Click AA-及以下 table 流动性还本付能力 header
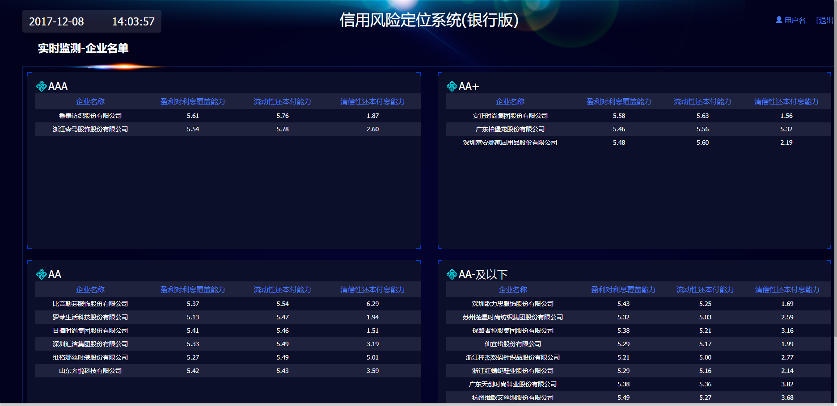 point(705,290)
